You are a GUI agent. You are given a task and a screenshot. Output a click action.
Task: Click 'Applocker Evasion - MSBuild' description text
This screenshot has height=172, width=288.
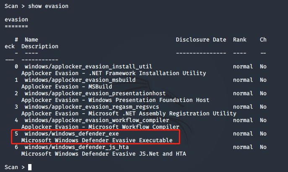click(66, 87)
